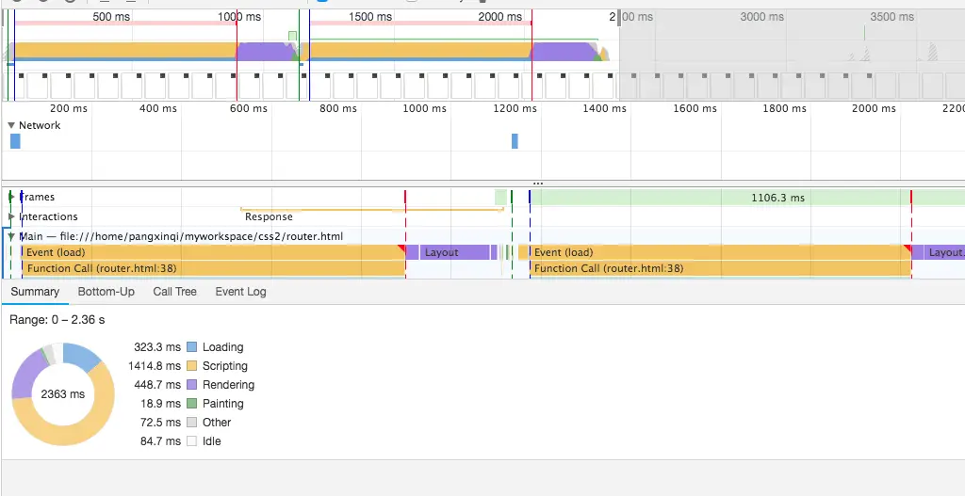The image size is (965, 496).
Task: Select the network request bar near 1200 ms
Action: [x=515, y=141]
